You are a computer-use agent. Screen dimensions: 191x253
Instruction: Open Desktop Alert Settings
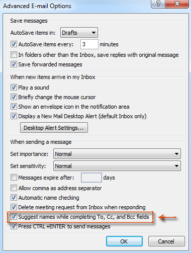tap(54, 128)
